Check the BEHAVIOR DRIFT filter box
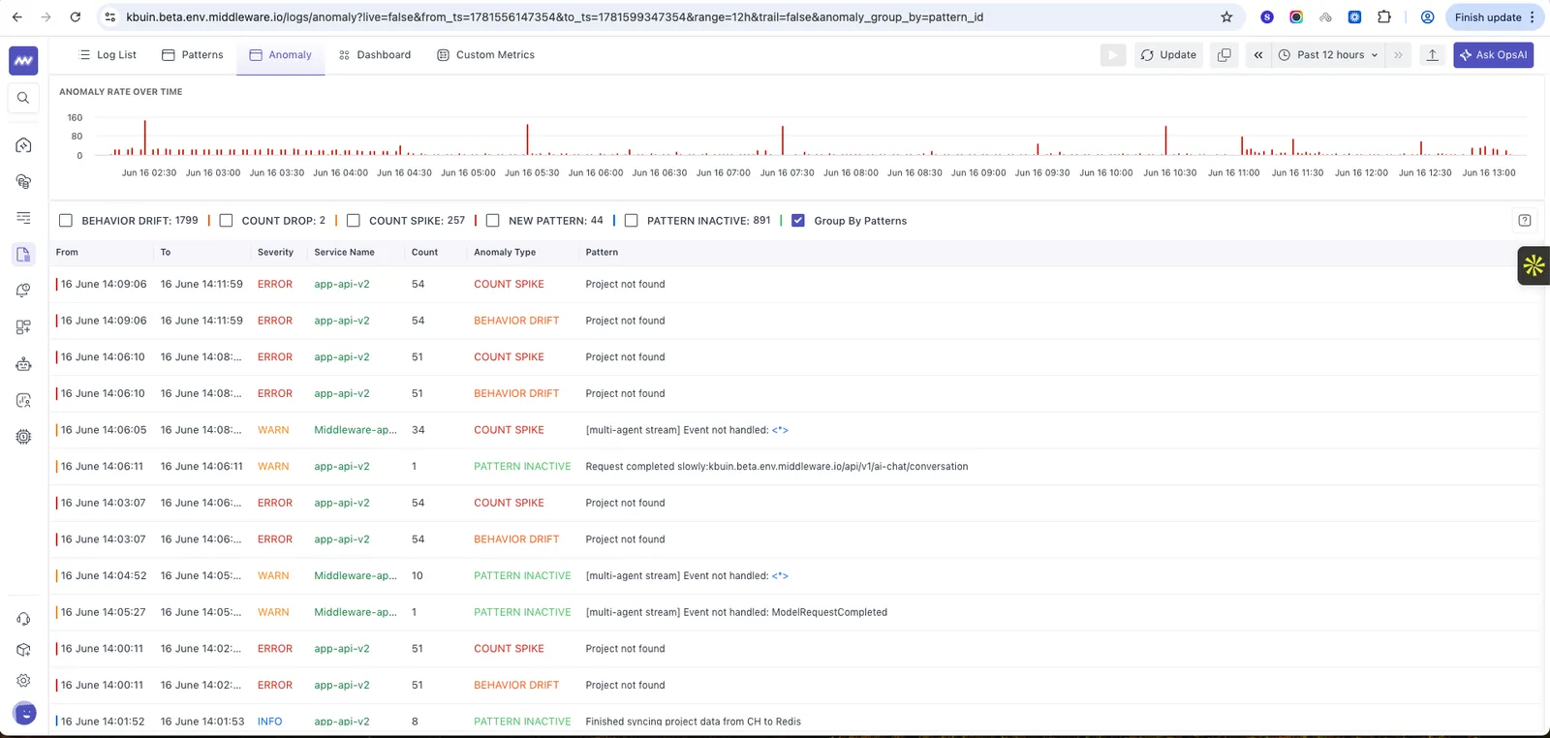The height and width of the screenshot is (738, 1550). coord(66,221)
